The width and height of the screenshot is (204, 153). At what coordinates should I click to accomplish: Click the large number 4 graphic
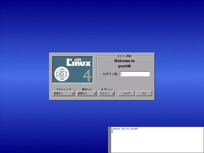[87, 75]
